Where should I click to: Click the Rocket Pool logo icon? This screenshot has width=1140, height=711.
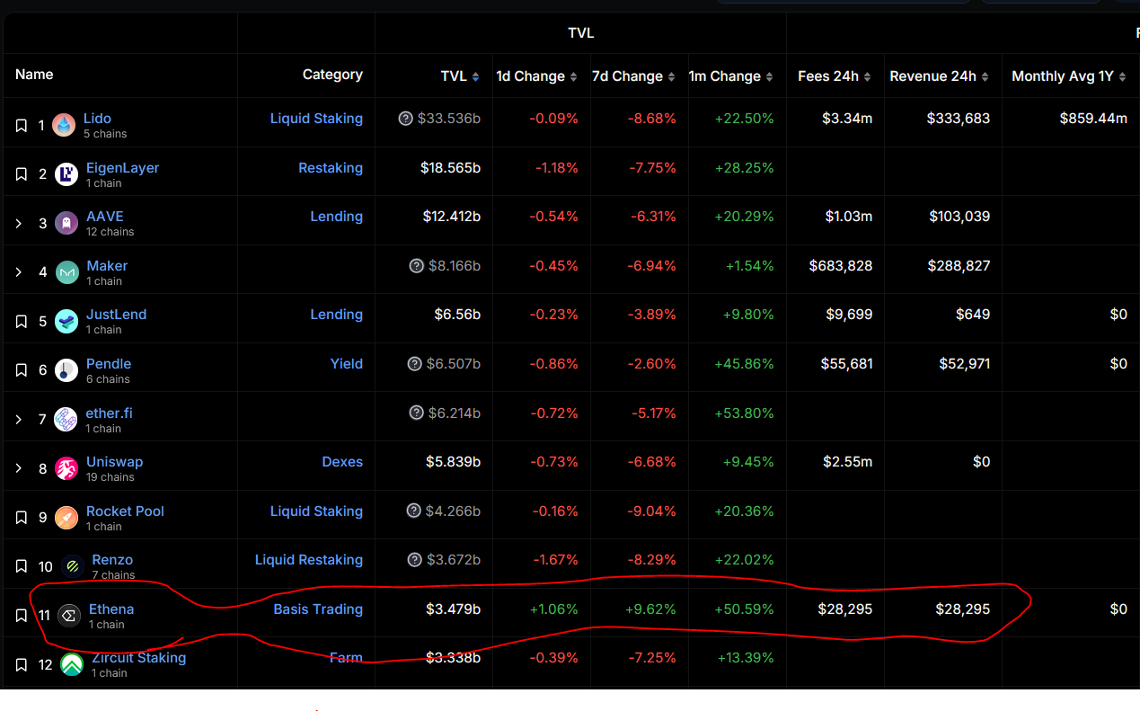click(x=66, y=518)
